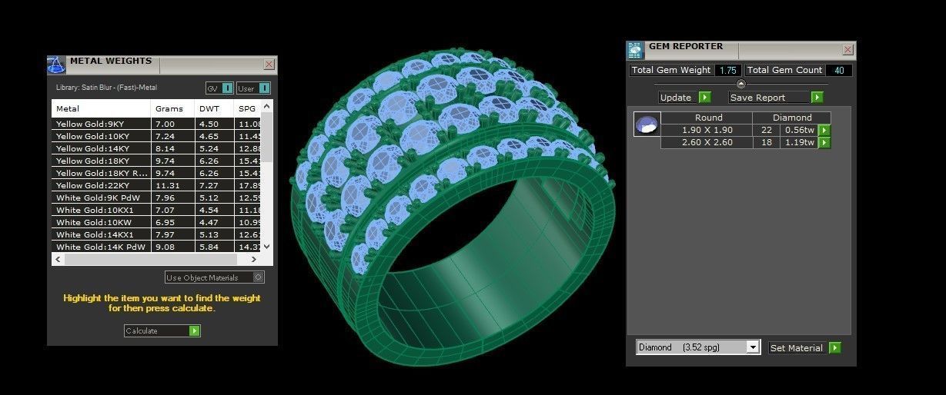Select the Yellow Gold:18KY row
The width and height of the screenshot is (946, 395).
[157, 161]
